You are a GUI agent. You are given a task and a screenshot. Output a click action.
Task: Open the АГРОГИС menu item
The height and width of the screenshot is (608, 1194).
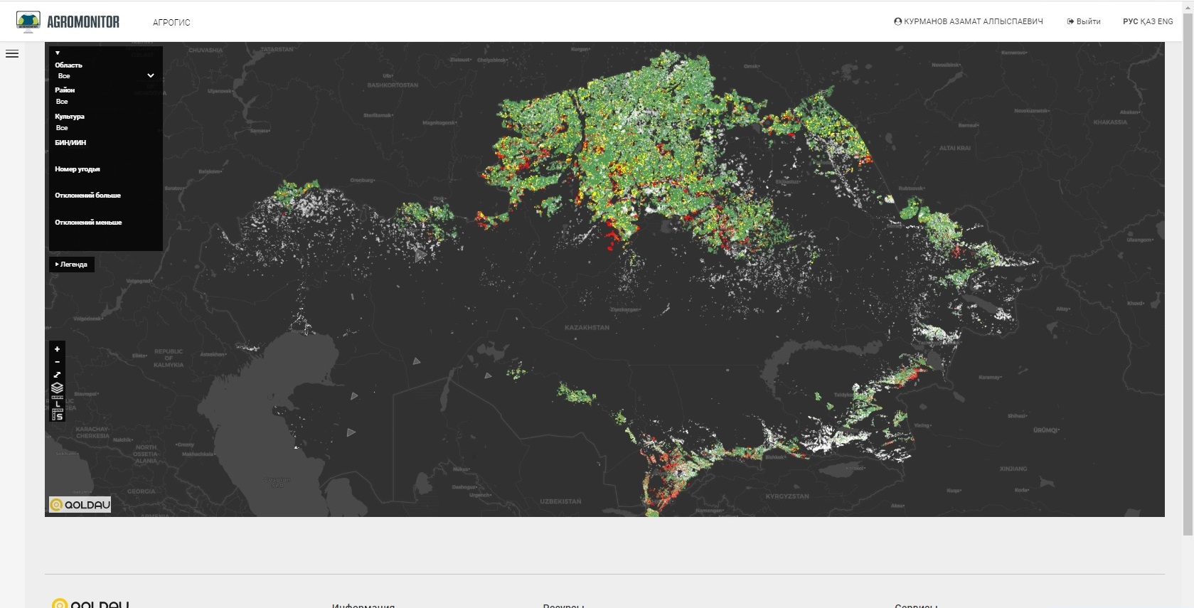tap(171, 23)
